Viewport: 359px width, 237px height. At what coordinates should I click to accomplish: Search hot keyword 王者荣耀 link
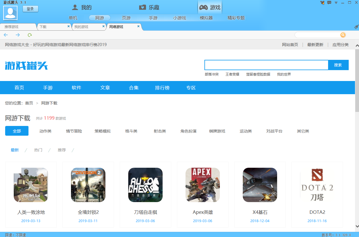point(232,74)
